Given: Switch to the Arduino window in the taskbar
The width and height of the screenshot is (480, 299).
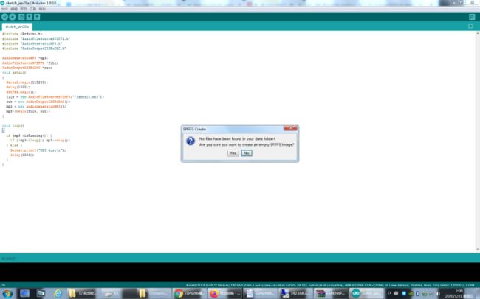Looking at the screenshot, I should coord(367,294).
